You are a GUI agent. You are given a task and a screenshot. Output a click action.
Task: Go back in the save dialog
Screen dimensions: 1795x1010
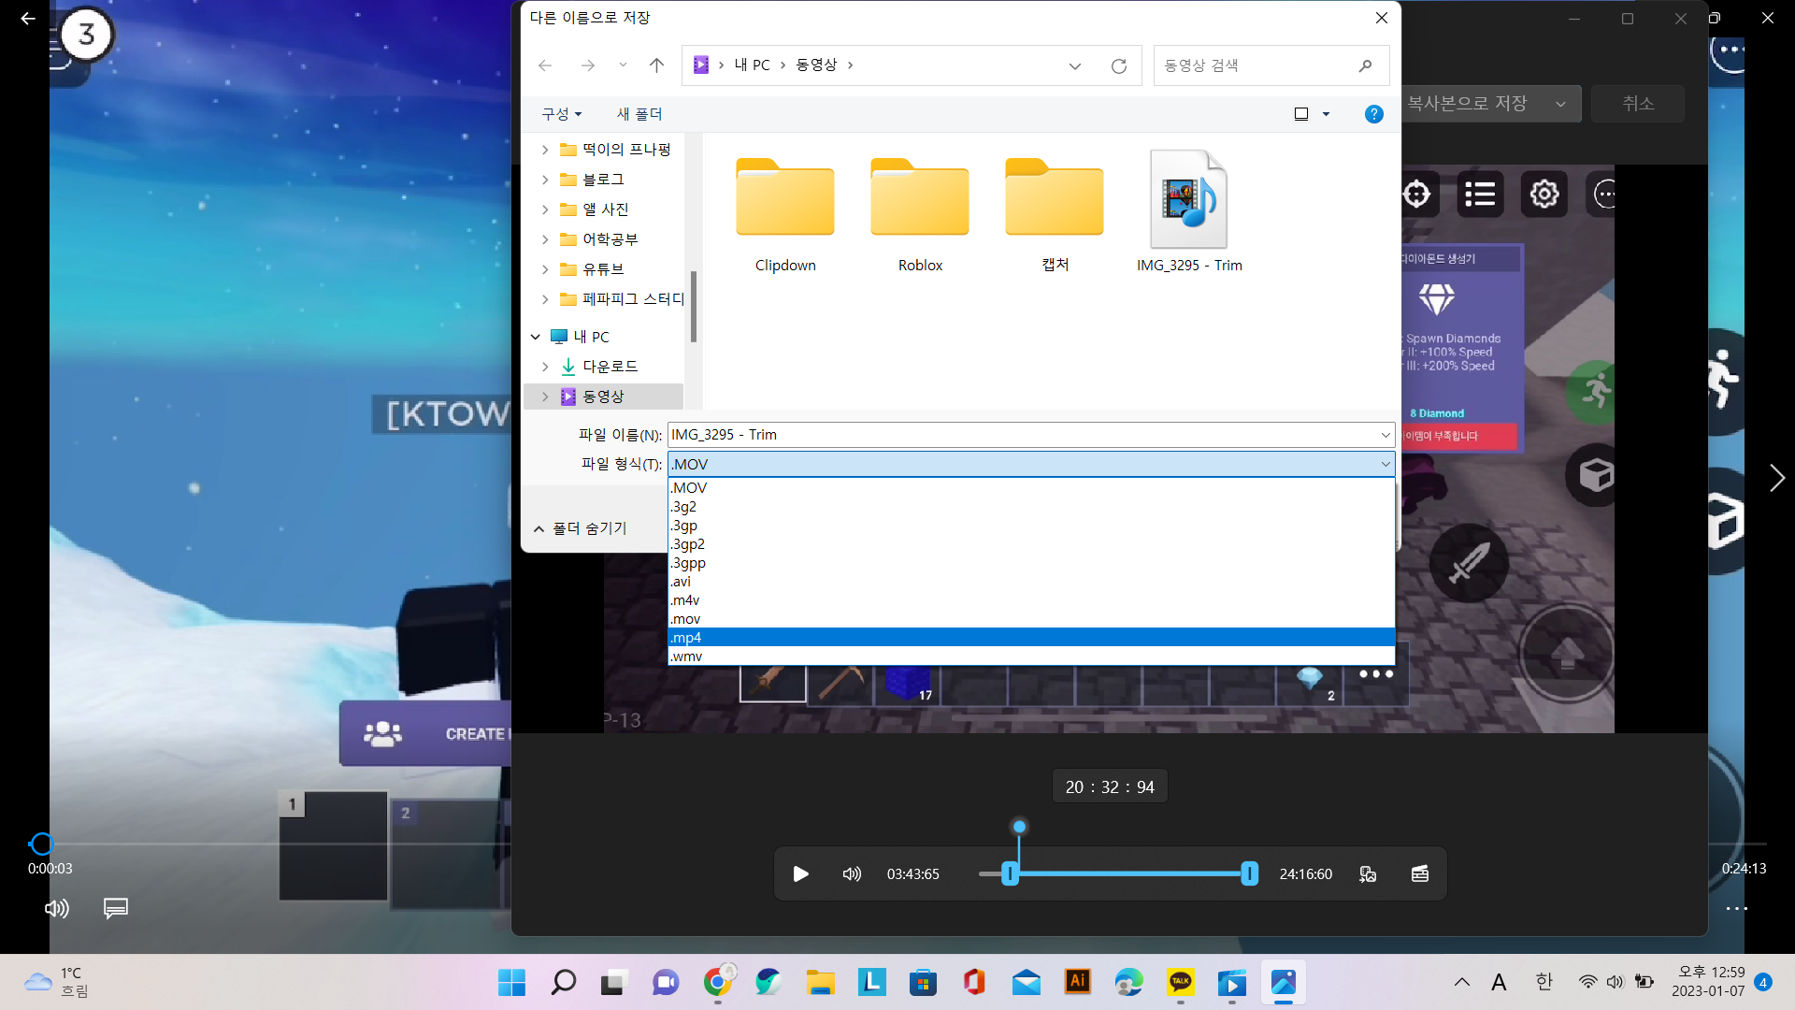tap(545, 65)
